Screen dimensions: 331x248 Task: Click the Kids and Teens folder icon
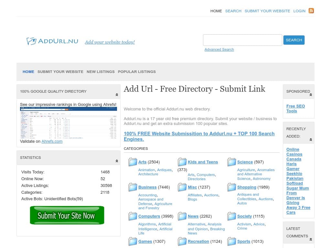[x=182, y=162]
